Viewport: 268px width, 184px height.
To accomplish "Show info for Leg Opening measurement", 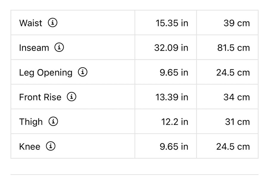I will [x=82, y=72].
